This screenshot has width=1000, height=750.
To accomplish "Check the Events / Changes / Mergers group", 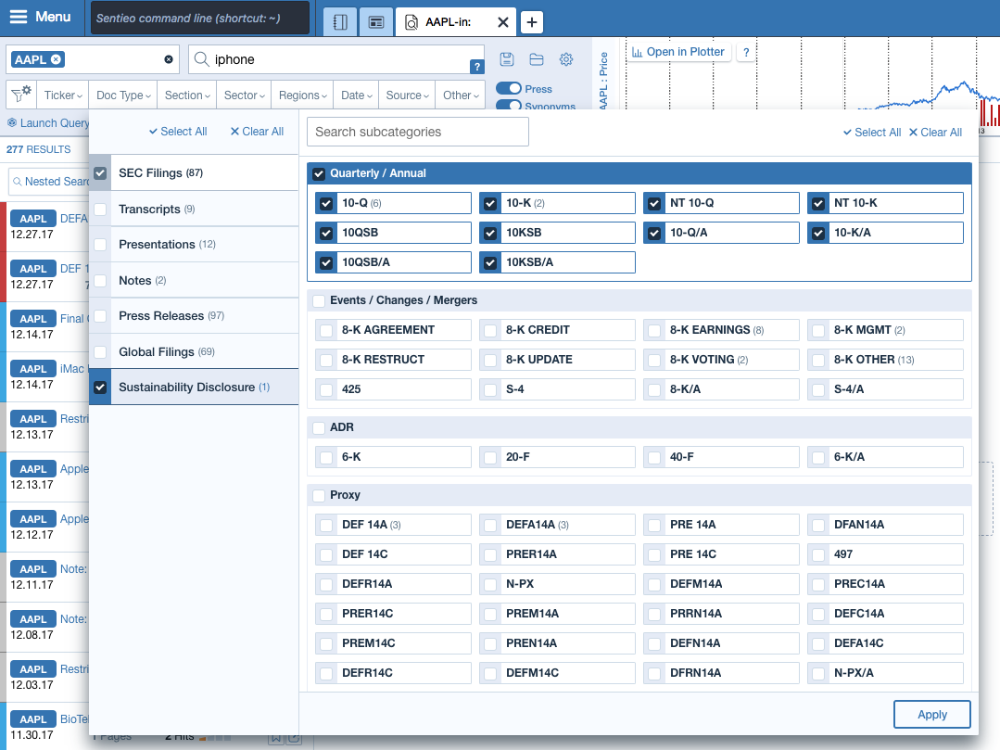I will click(319, 300).
